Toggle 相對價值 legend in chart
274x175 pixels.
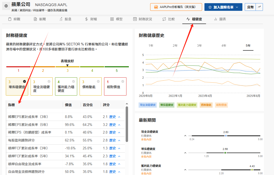[x=221, y=105]
